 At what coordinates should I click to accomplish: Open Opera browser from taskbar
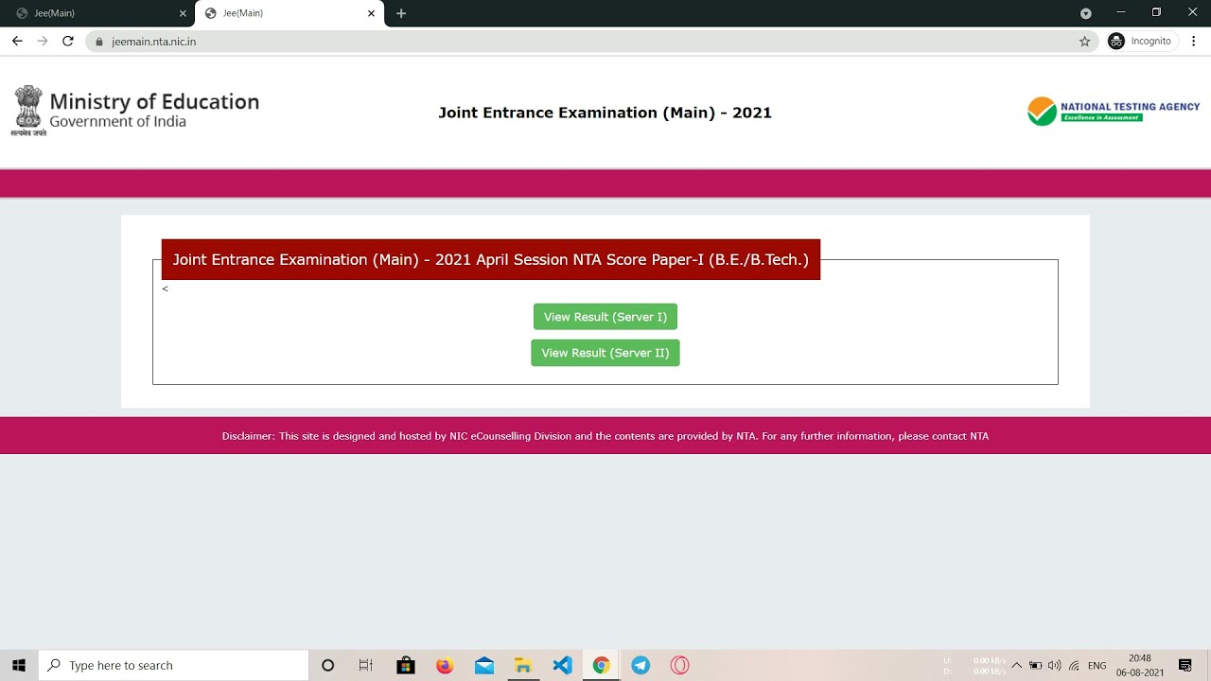679,665
